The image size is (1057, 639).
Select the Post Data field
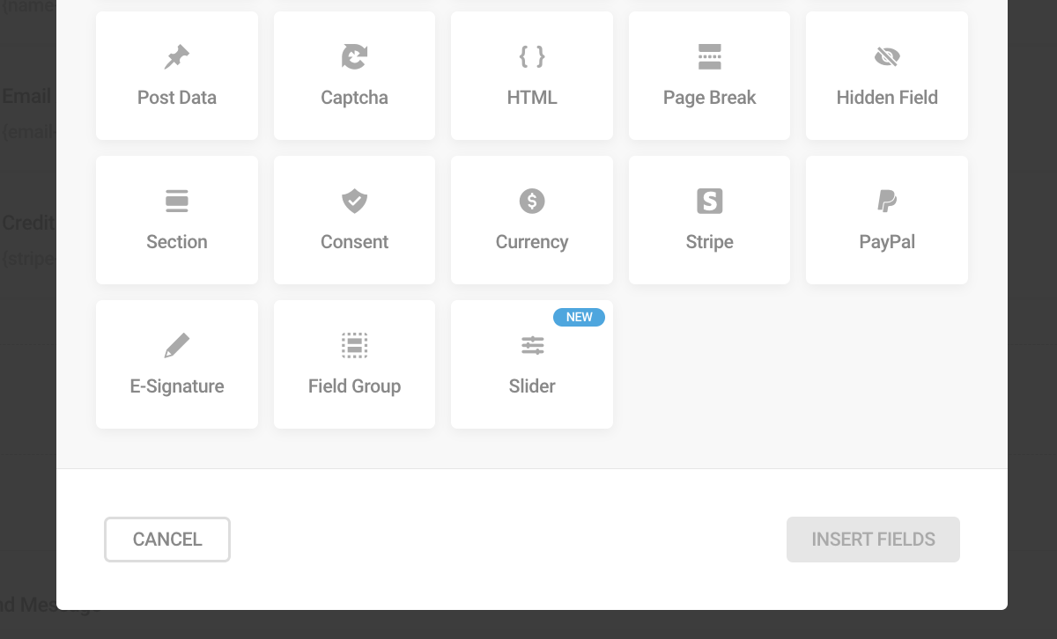click(176, 75)
